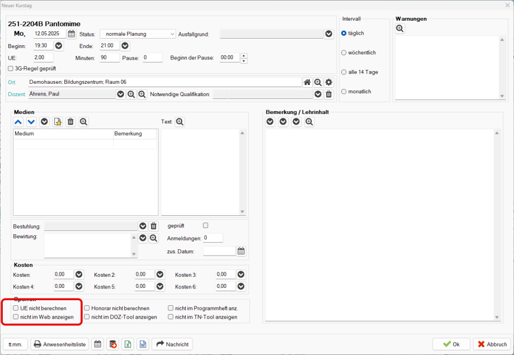Confirm the dialog with the Ok button
Screen dimensions: 514x355
tap(451, 344)
